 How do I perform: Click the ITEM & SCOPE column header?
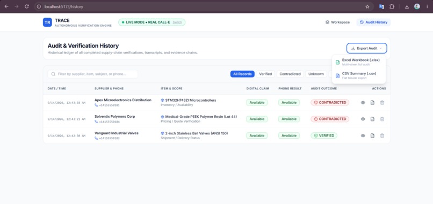pyautogui.click(x=171, y=89)
